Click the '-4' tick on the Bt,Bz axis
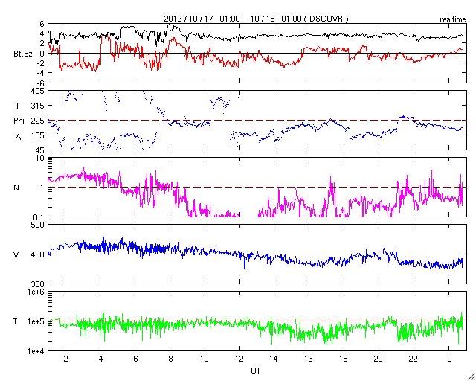The height and width of the screenshot is (381, 476). click(41, 73)
